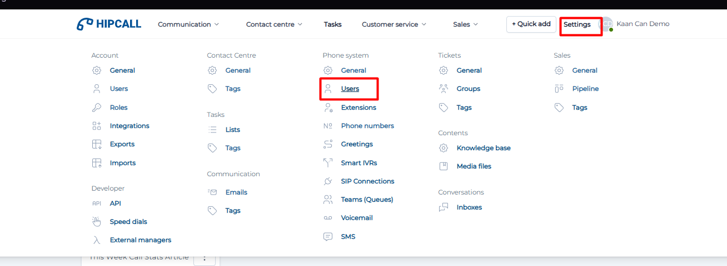727x266 pixels.
Task: Open Phone system General settings
Action: [x=353, y=70]
